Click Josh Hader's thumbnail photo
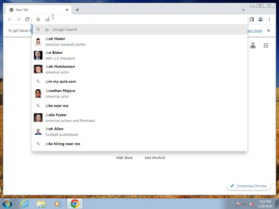279x209 pixels. tap(38, 42)
